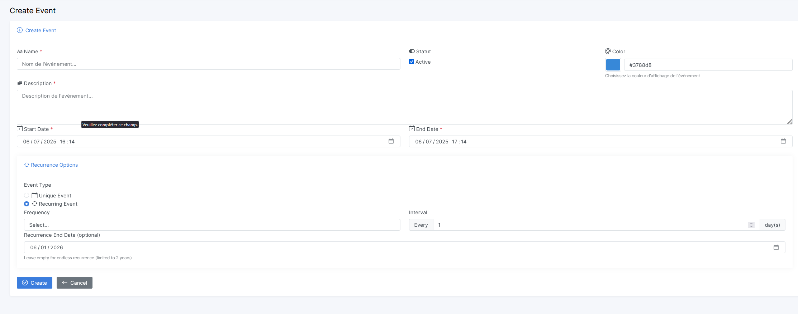Click the 'Unique Event' label text
The width and height of the screenshot is (798, 314).
click(x=55, y=196)
